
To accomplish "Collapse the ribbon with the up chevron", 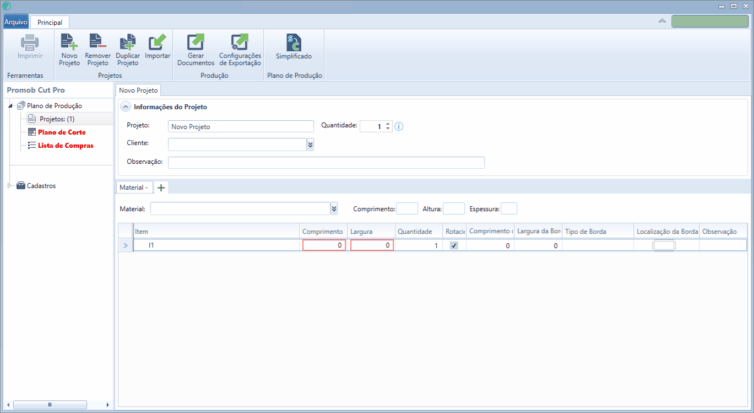I will pyautogui.click(x=662, y=21).
